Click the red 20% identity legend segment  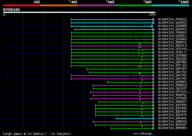coord(22,5)
